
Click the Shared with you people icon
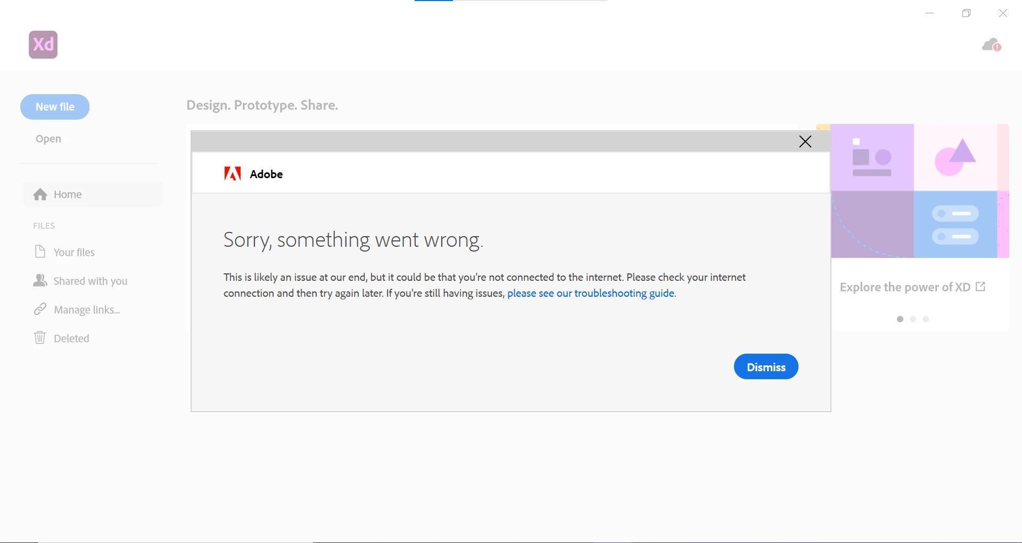coord(40,280)
